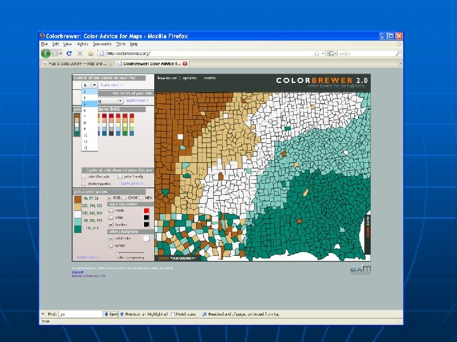Toggle the Match case checkbox in Find bar
Screen dimensions: 457x342
173,314
